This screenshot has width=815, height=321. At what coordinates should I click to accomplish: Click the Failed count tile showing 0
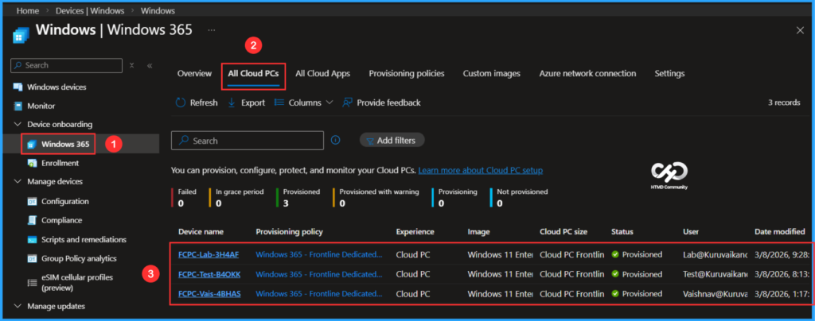185,198
